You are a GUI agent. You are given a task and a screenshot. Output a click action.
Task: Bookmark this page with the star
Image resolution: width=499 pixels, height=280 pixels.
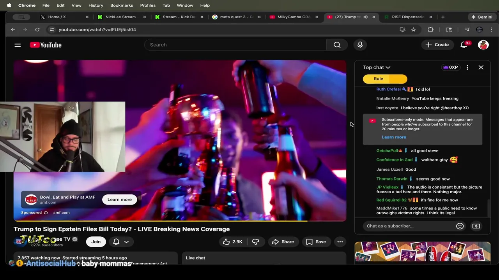click(x=413, y=30)
